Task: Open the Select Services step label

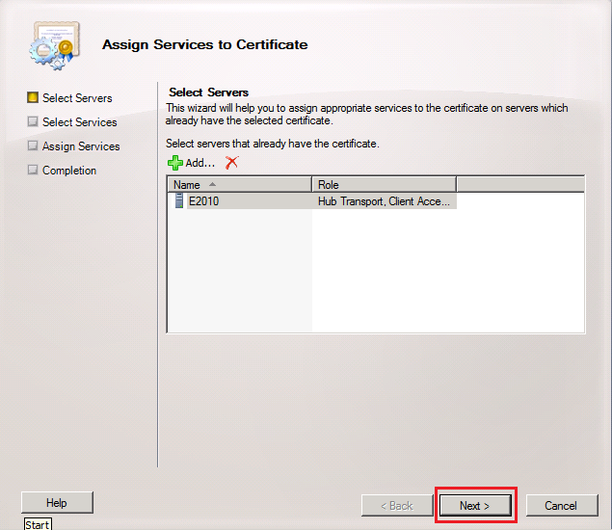Action: click(x=79, y=122)
